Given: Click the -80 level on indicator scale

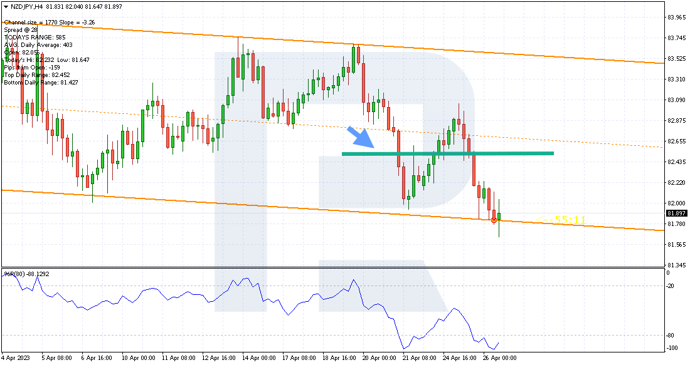Looking at the screenshot, I should [x=670, y=336].
